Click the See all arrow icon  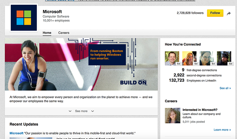(x=230, y=88)
